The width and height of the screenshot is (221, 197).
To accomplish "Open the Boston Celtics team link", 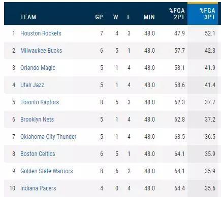I will (x=38, y=154).
